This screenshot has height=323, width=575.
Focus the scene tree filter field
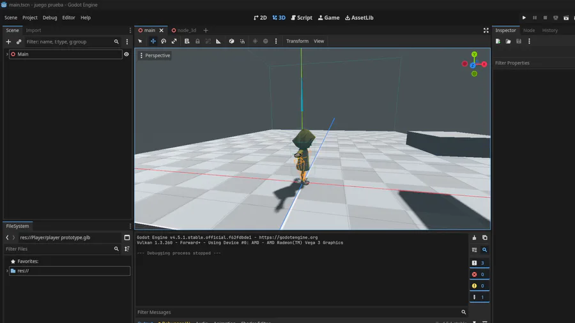(72, 41)
